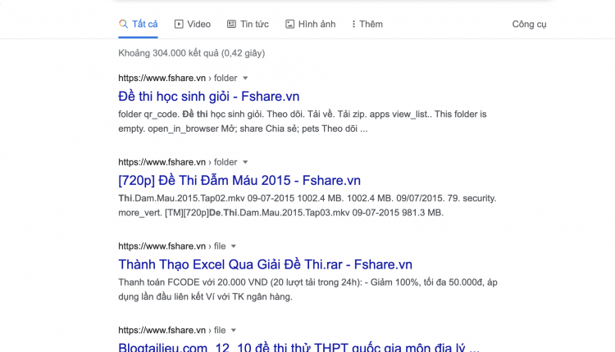Screen dimensions: 615x352
Task: Switch to the Hình ảnh tab
Action: pyautogui.click(x=310, y=25)
